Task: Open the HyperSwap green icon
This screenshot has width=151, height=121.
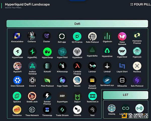Action: pos(47,51)
